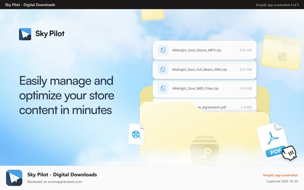
Task: Click the top bar 'Sky Pilot - Digital Downloads' title
Action: pos(30,5)
